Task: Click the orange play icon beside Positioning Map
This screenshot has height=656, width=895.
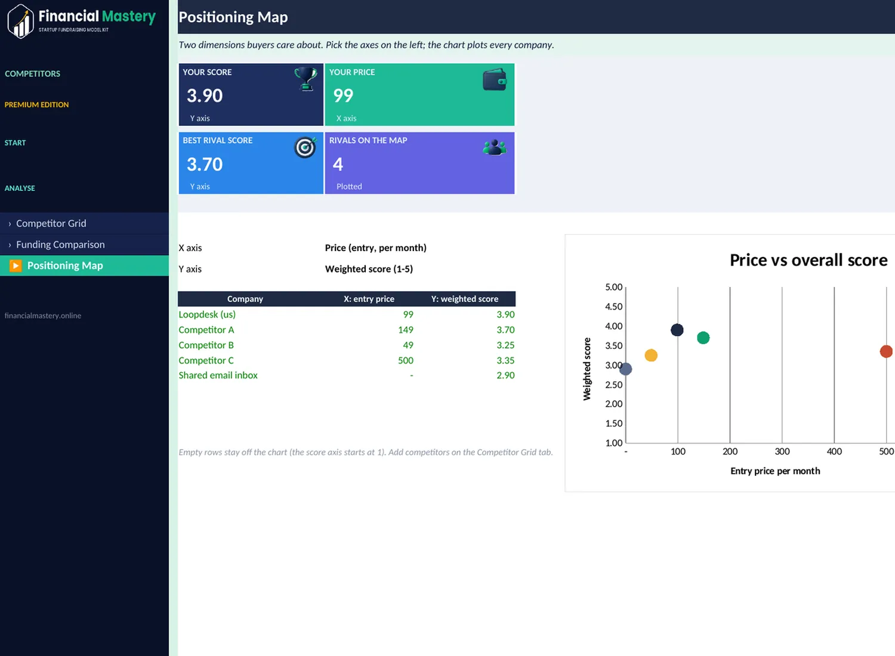Action: (16, 265)
